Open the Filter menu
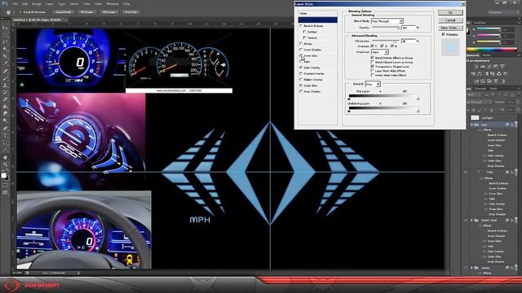Image resolution: width=522 pixels, height=293 pixels. coord(86,3)
